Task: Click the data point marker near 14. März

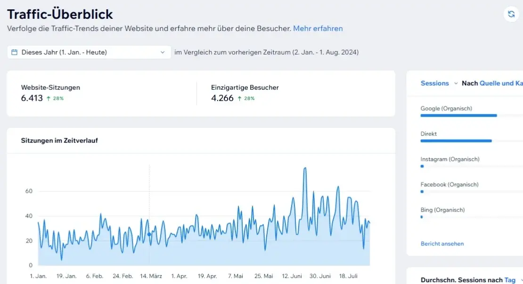Action: pyautogui.click(x=150, y=233)
